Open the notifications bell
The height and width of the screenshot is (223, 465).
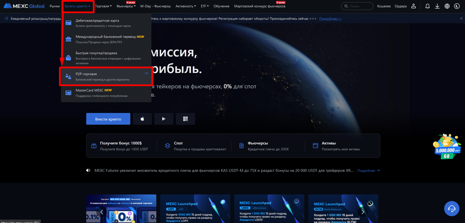coord(428,6)
